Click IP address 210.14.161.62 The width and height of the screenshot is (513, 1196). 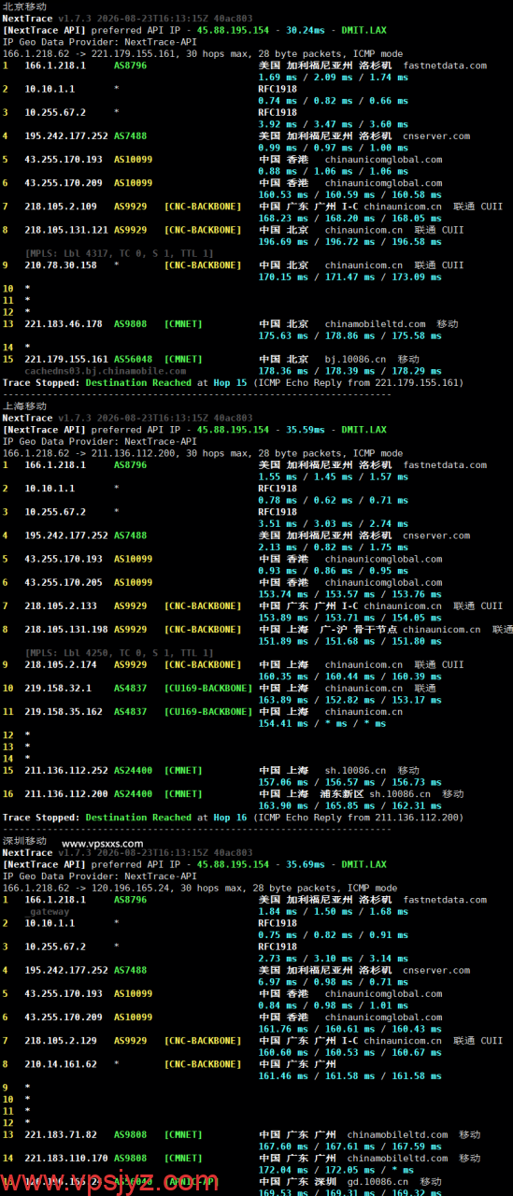pos(61,1063)
